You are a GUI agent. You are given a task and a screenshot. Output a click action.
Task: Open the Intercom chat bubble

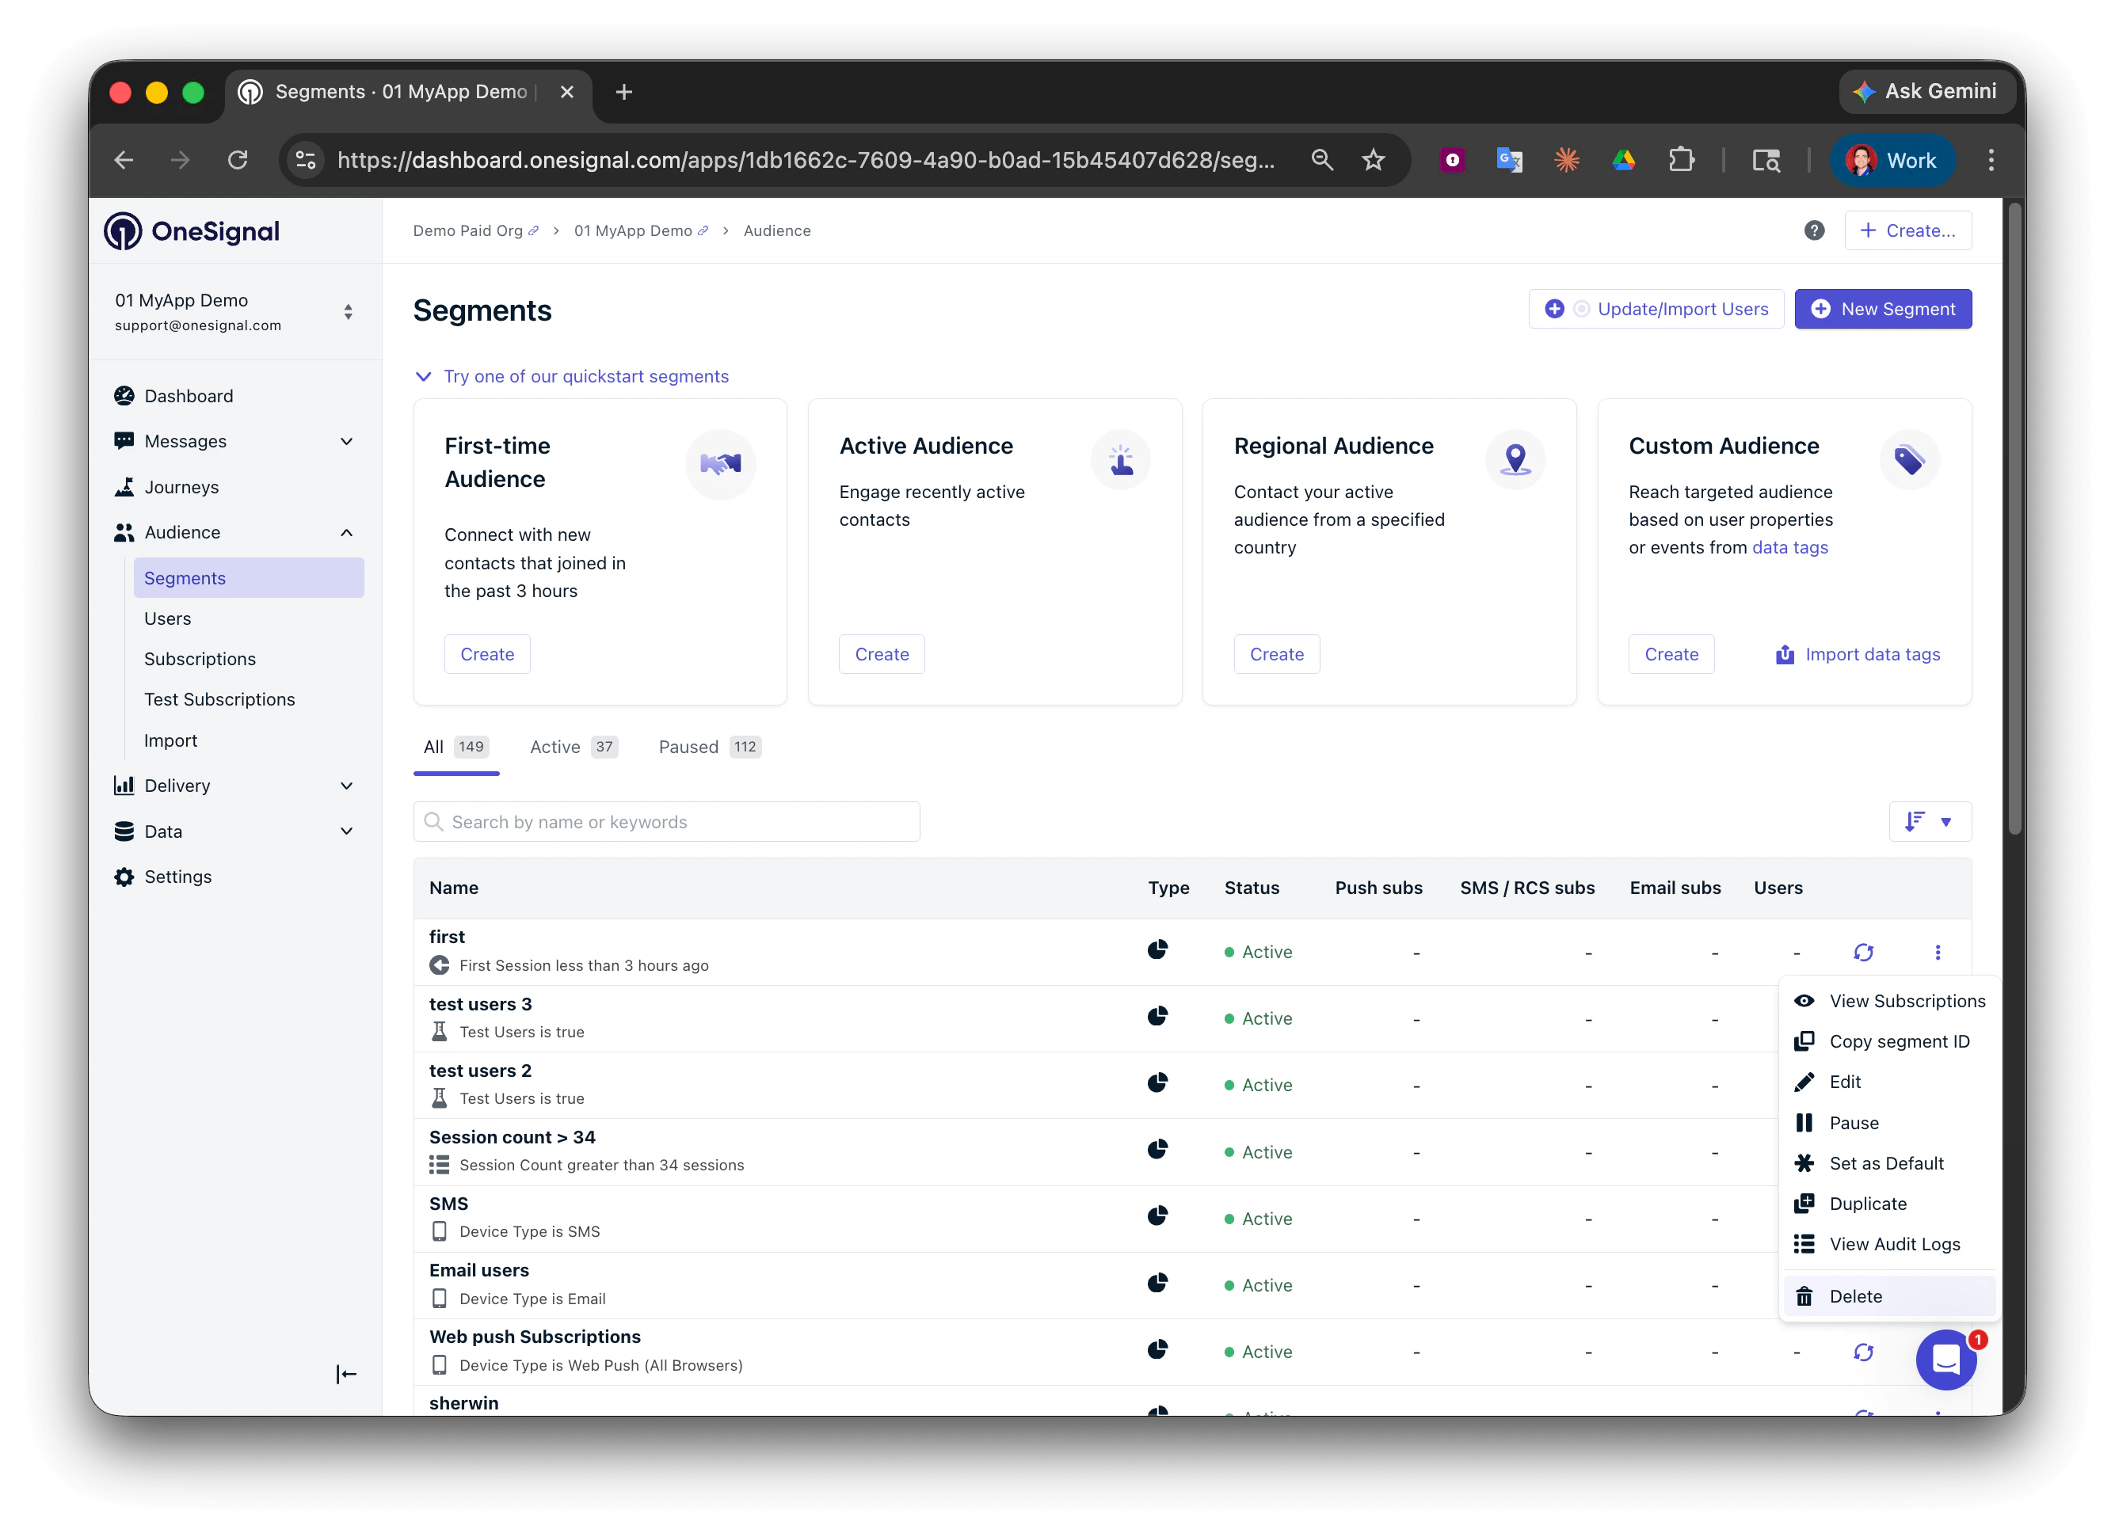coord(1945,1359)
